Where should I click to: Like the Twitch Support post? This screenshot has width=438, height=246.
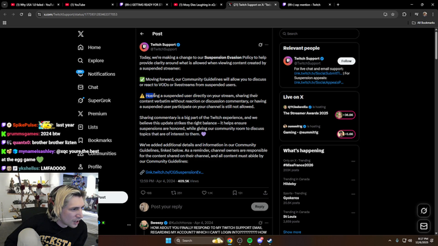204,193
